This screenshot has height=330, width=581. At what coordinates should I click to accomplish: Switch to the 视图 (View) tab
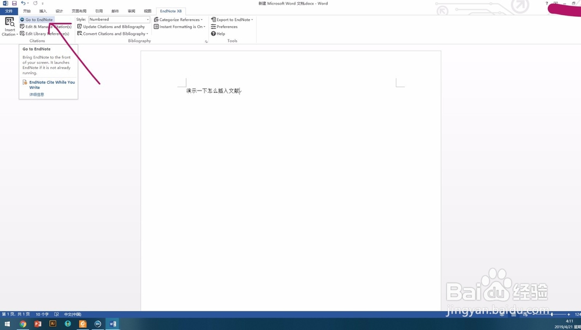point(148,11)
